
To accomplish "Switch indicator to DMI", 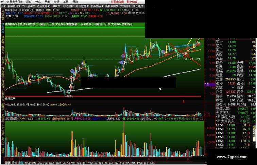I will click(34, 163).
